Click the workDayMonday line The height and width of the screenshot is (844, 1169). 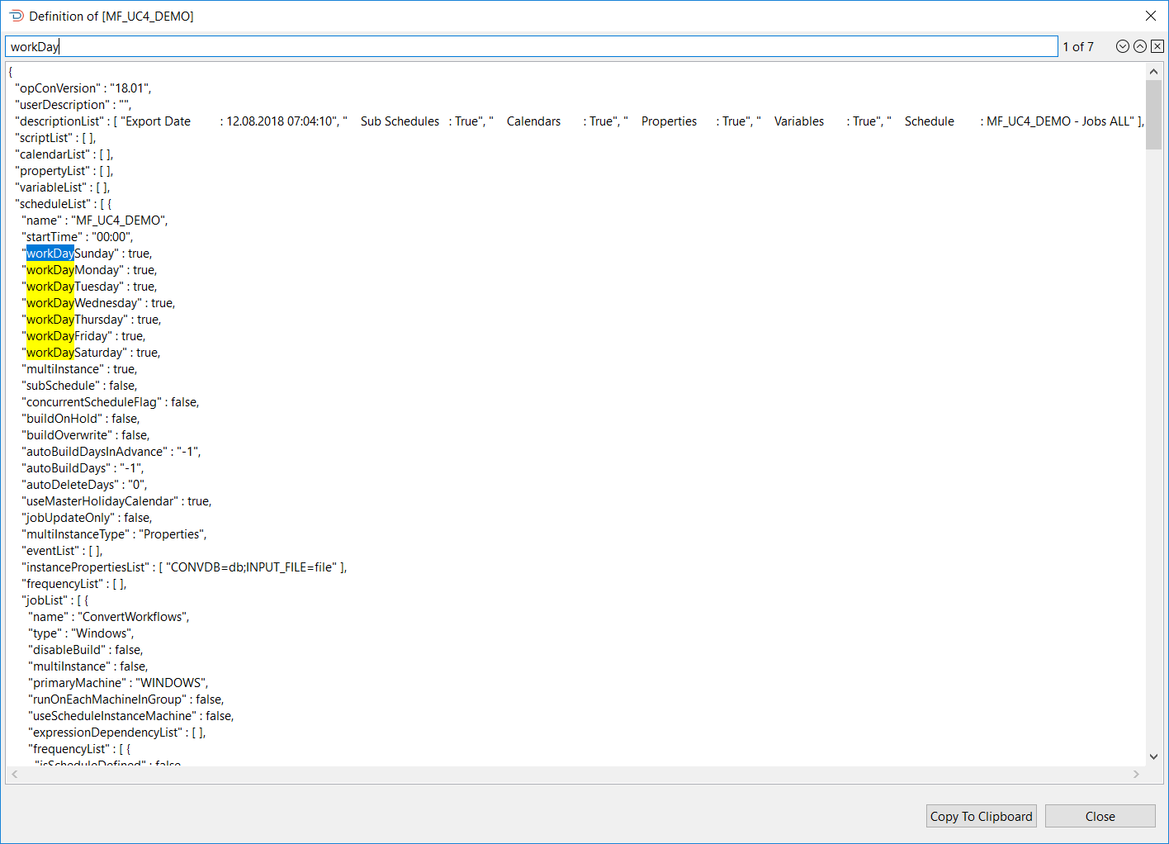click(x=89, y=270)
